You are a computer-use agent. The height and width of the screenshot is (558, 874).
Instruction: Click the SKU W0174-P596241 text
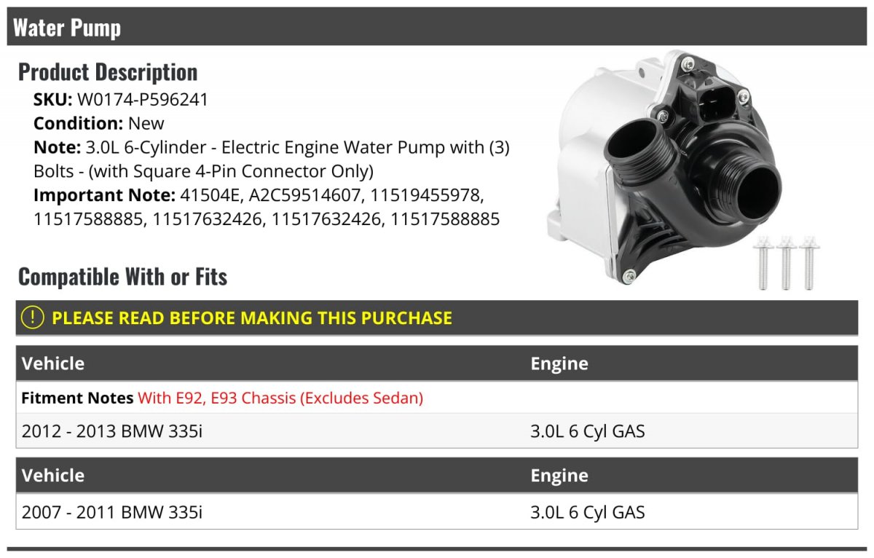(121, 99)
